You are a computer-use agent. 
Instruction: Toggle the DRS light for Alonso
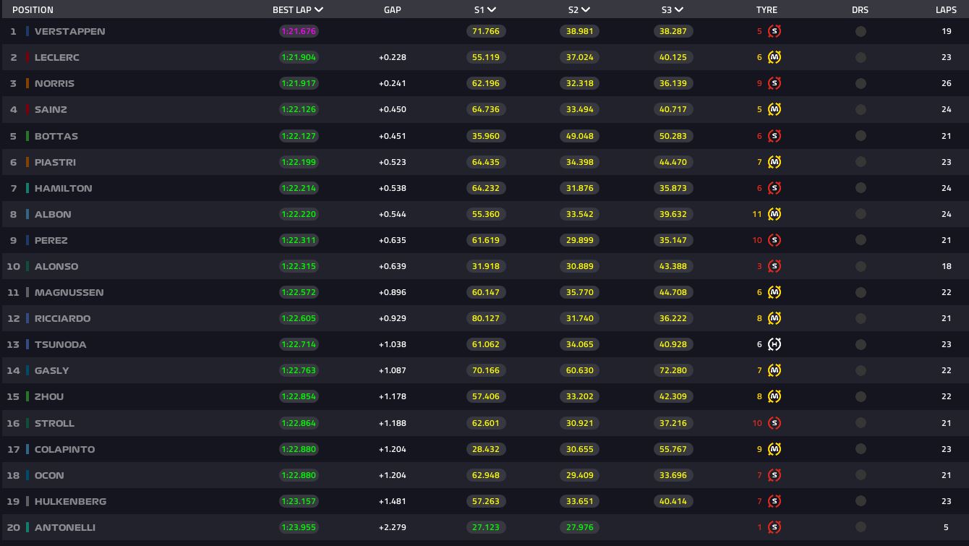click(861, 266)
